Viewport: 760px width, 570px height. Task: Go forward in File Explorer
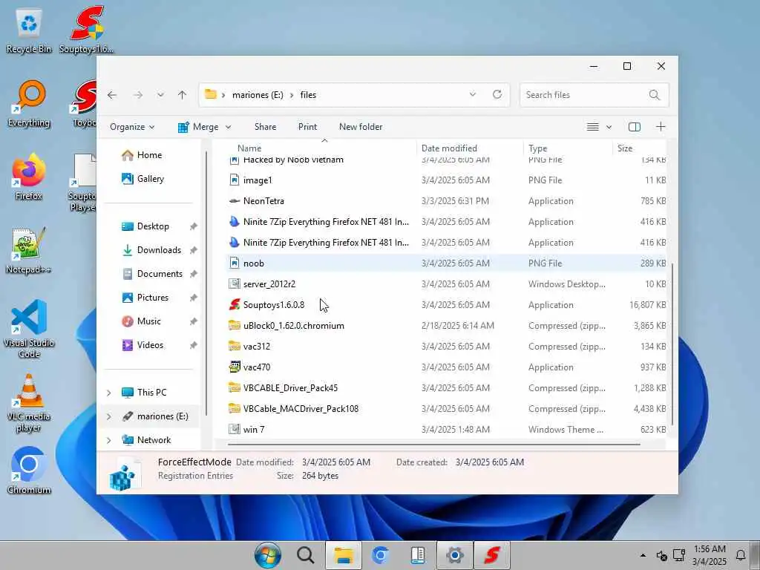tap(138, 95)
